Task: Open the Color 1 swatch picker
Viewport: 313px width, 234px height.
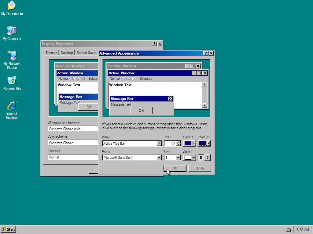Action: (190, 143)
